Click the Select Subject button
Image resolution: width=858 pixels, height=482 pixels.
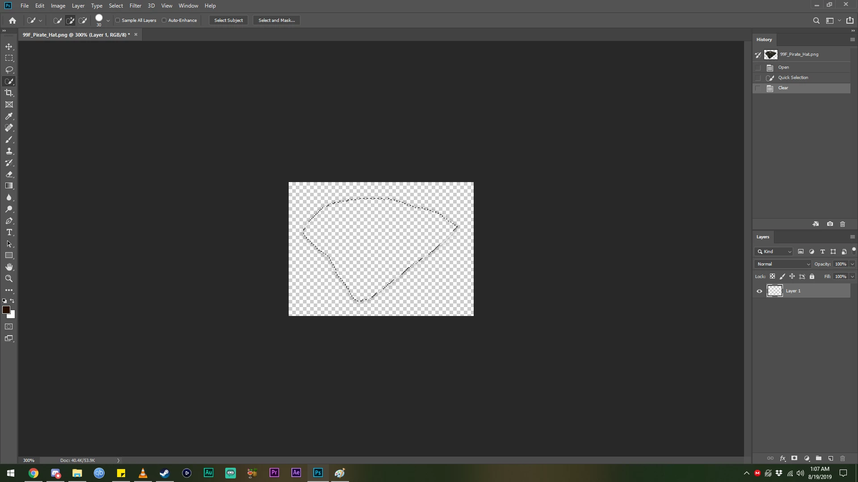(228, 20)
